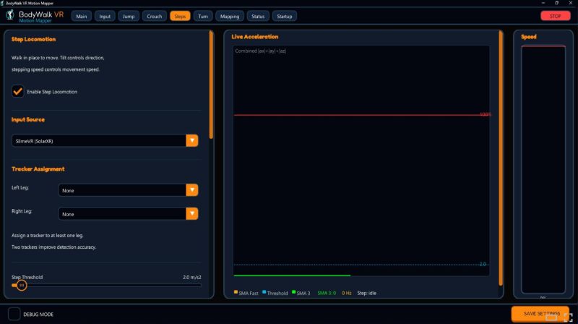Go to the Crouch tab
The height and width of the screenshot is (324, 578).
click(154, 16)
